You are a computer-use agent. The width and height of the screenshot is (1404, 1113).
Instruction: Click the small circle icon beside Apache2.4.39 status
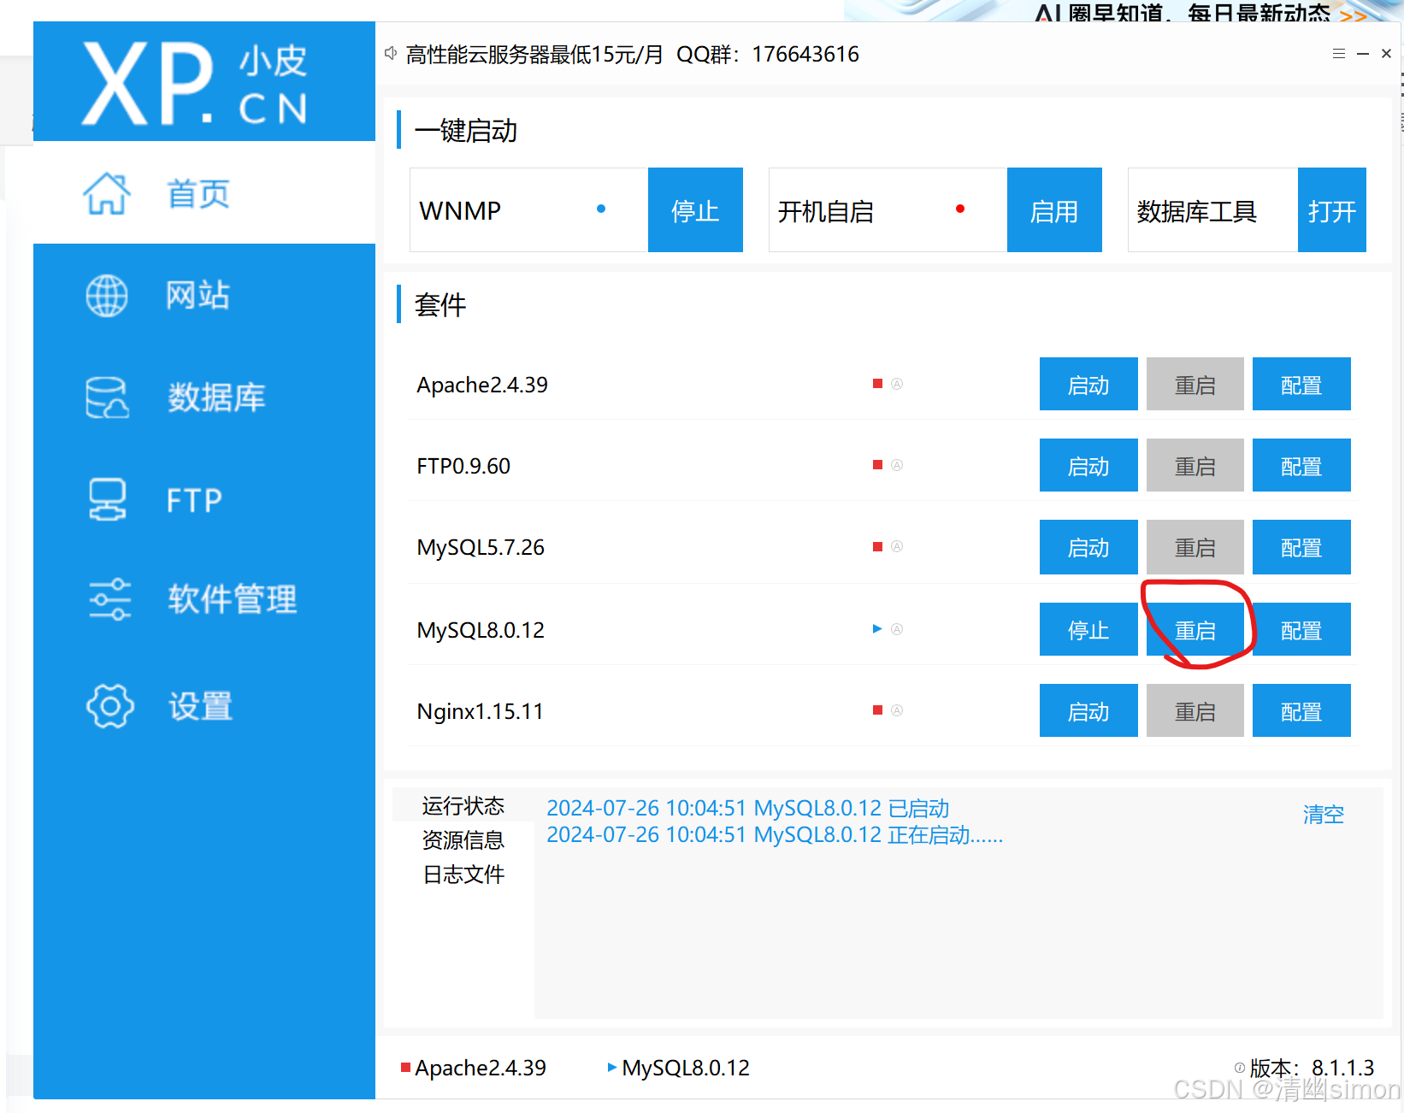[x=897, y=384]
